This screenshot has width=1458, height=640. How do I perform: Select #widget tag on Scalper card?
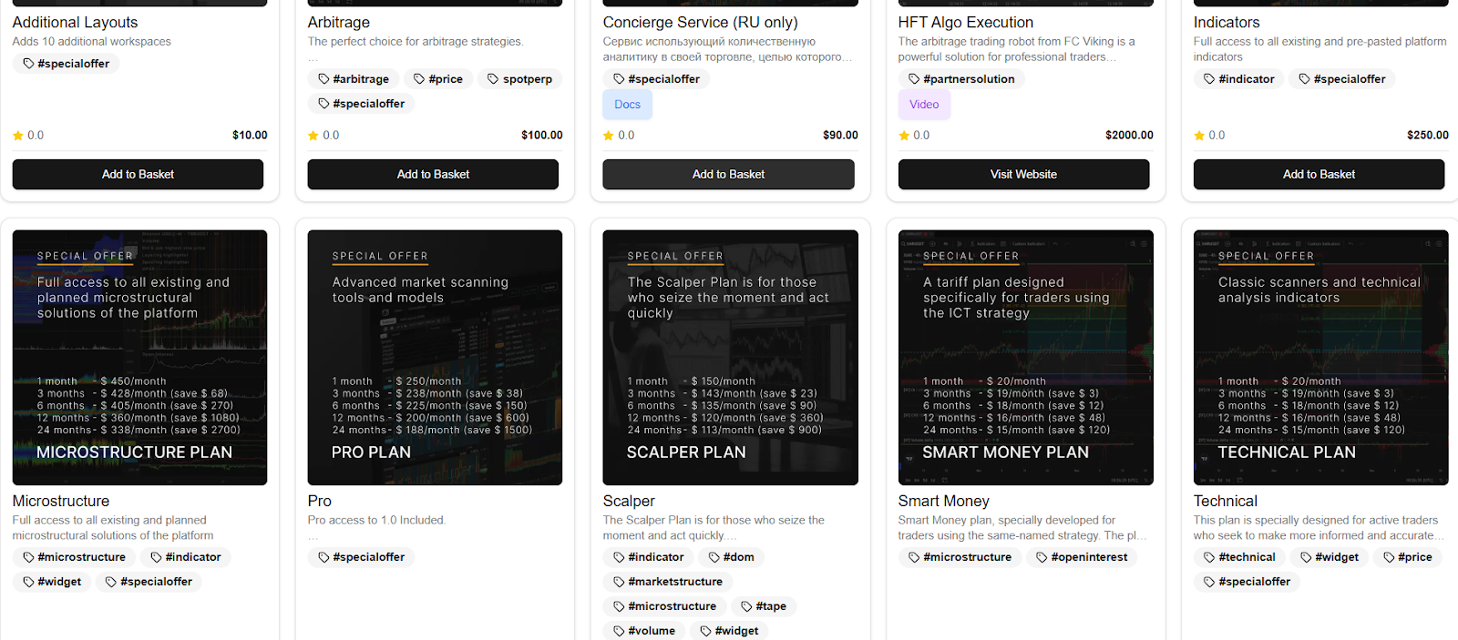(x=729, y=631)
